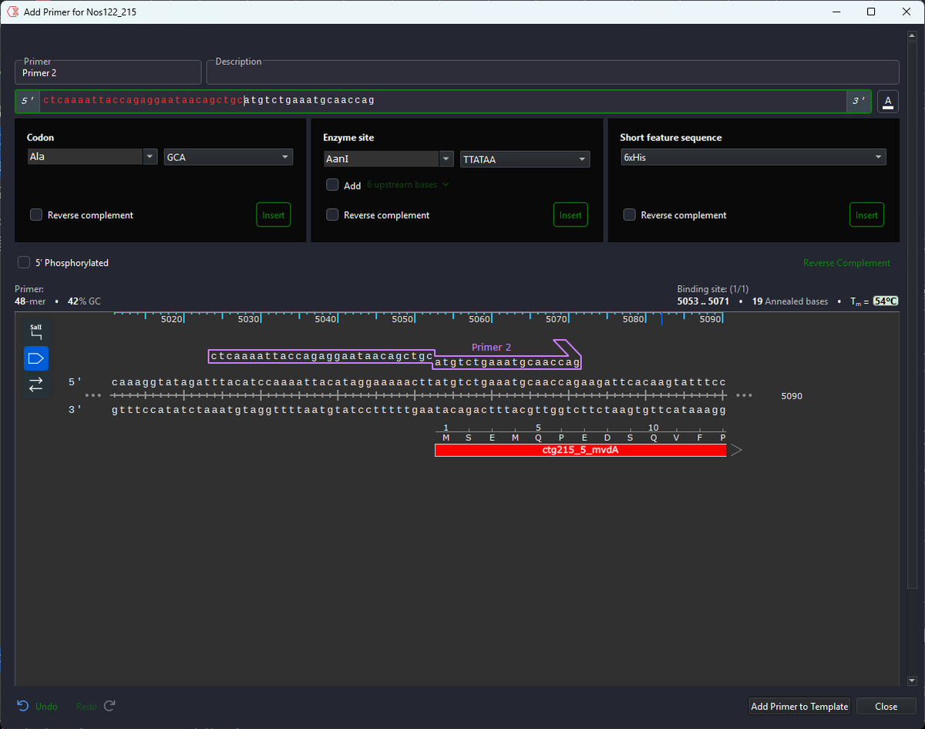Select the ctg215_5_mvdA red feature bar
This screenshot has width=925, height=729.
580,450
